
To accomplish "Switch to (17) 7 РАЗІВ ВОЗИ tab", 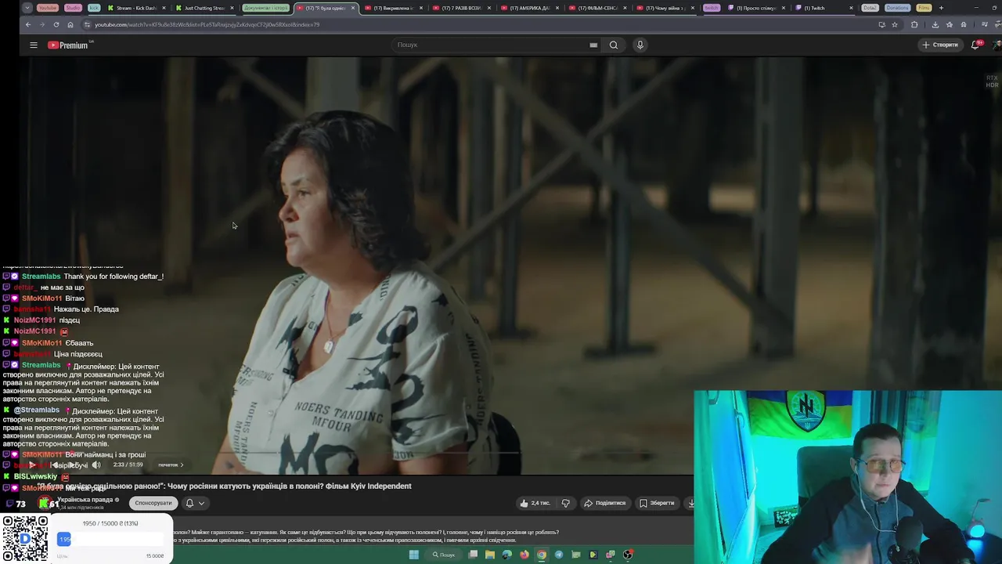I will 460,8.
